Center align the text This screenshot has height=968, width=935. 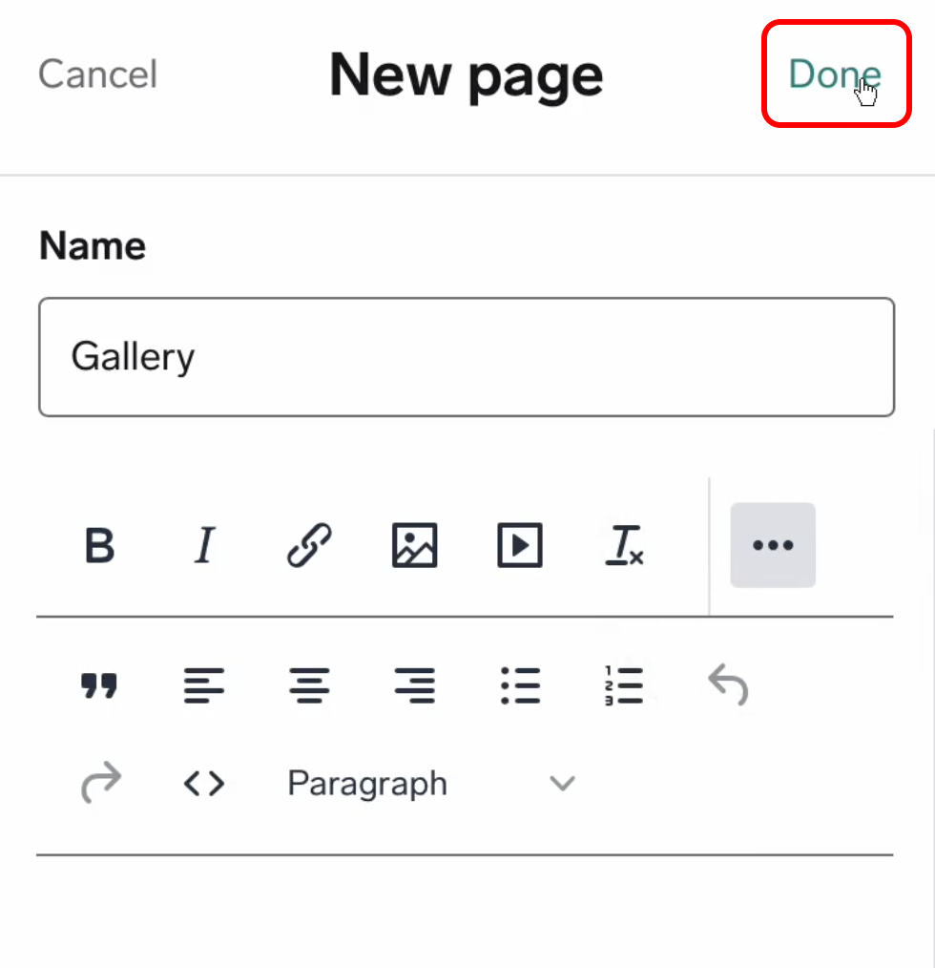click(x=309, y=685)
